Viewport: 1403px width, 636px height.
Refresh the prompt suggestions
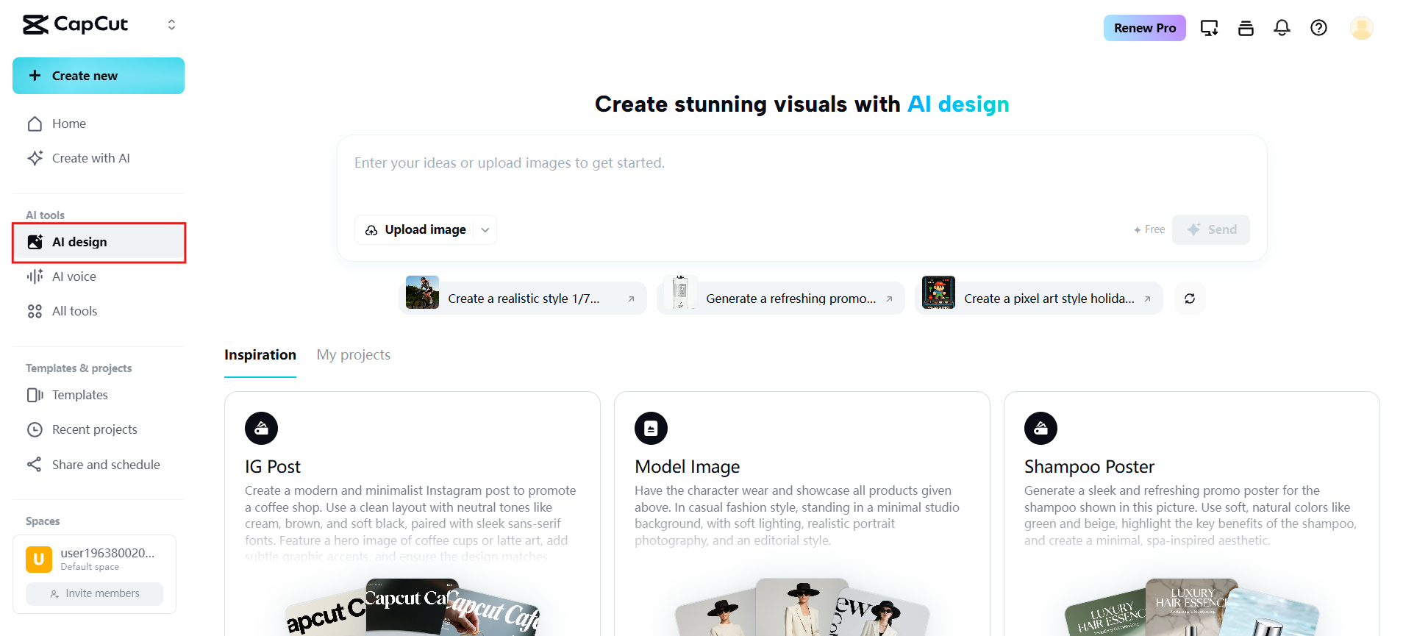click(1190, 299)
